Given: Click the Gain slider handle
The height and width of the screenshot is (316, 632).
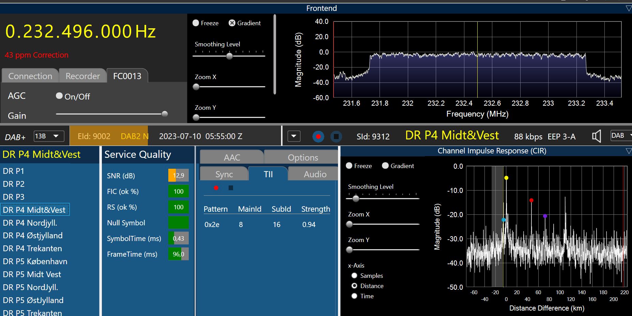Looking at the screenshot, I should [165, 114].
